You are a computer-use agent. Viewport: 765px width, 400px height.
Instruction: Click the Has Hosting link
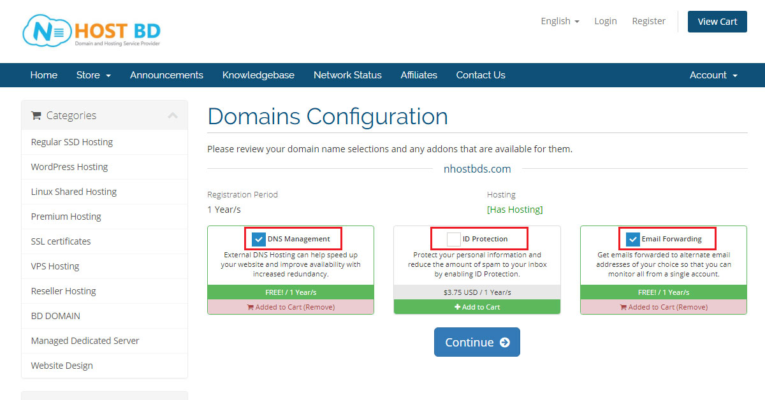[514, 208]
